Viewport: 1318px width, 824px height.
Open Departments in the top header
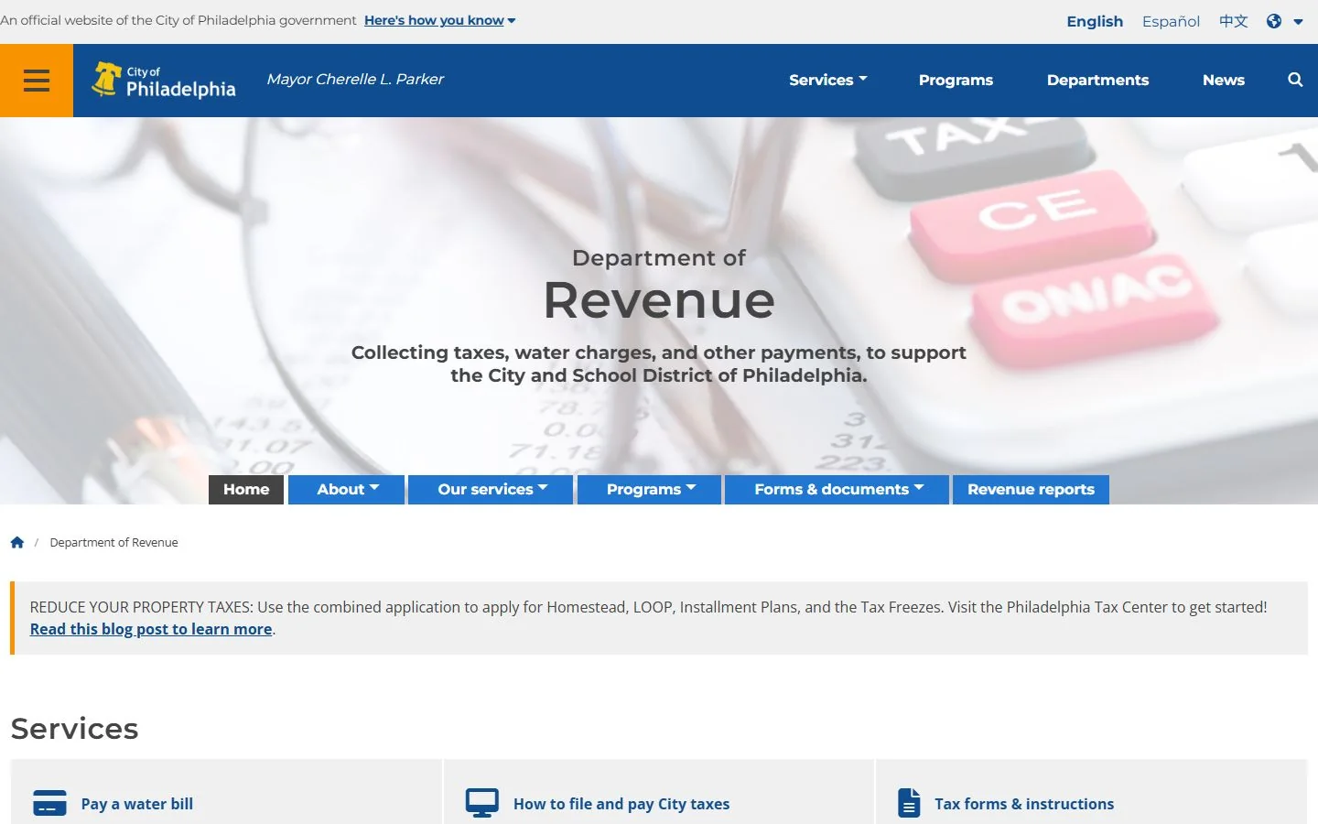[1097, 80]
